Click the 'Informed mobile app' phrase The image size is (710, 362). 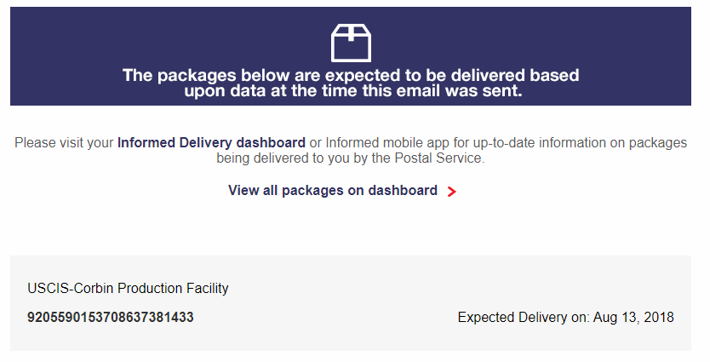(387, 143)
